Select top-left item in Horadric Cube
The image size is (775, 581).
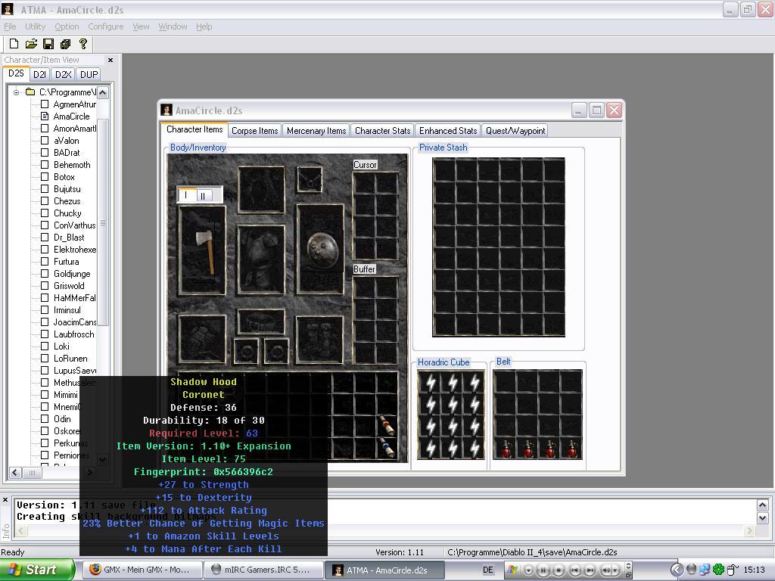click(431, 382)
